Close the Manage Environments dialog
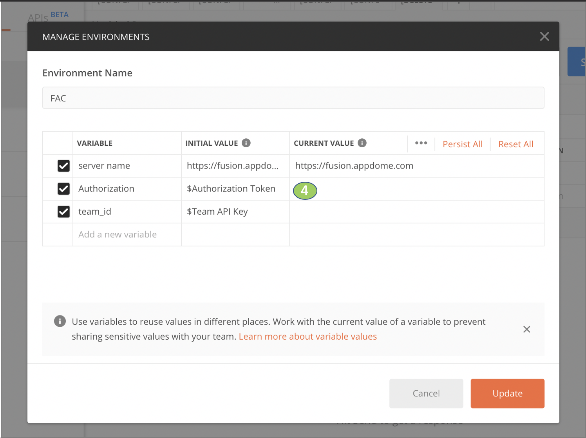The image size is (586, 438). 544,36
